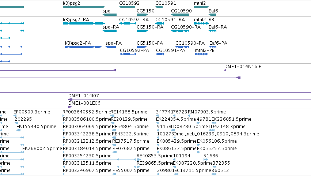Image resolution: width=311 pixels, height=176 pixels.
Task: Open EST EK224354.5prime
Action: click(176, 119)
